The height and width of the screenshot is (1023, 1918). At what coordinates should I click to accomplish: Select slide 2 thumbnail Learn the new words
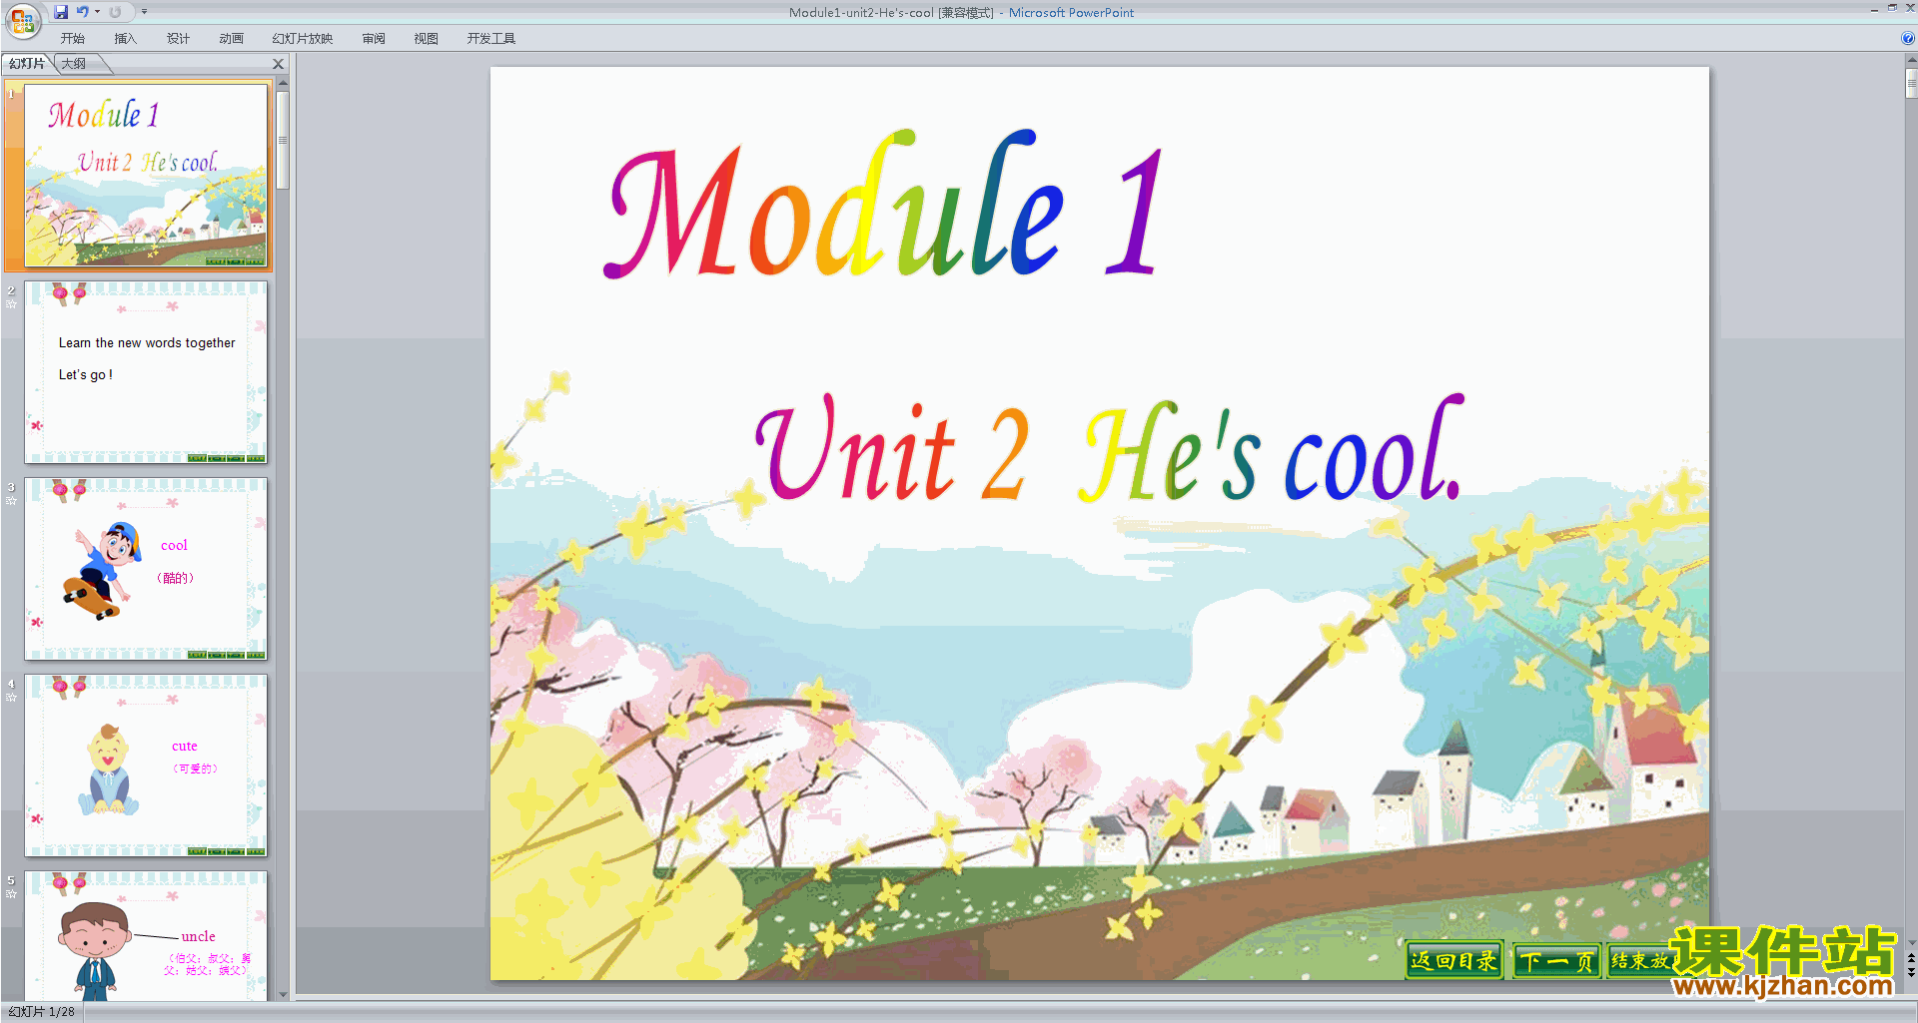coord(146,372)
